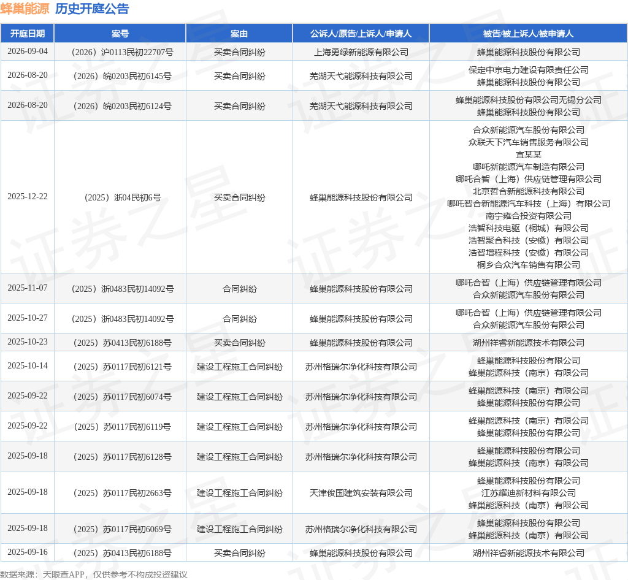
Task: Click case number (2025)浙04民初6号
Action: click(x=122, y=197)
